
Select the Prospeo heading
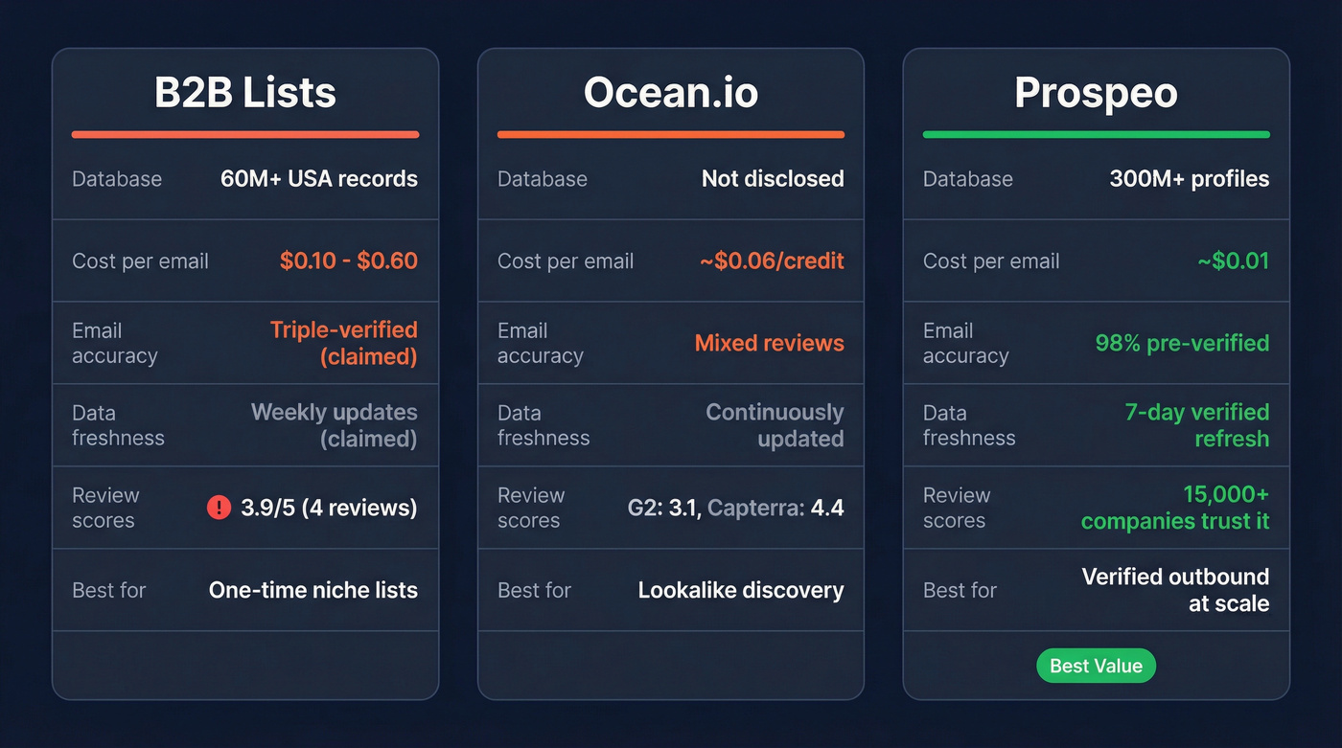coord(1096,94)
